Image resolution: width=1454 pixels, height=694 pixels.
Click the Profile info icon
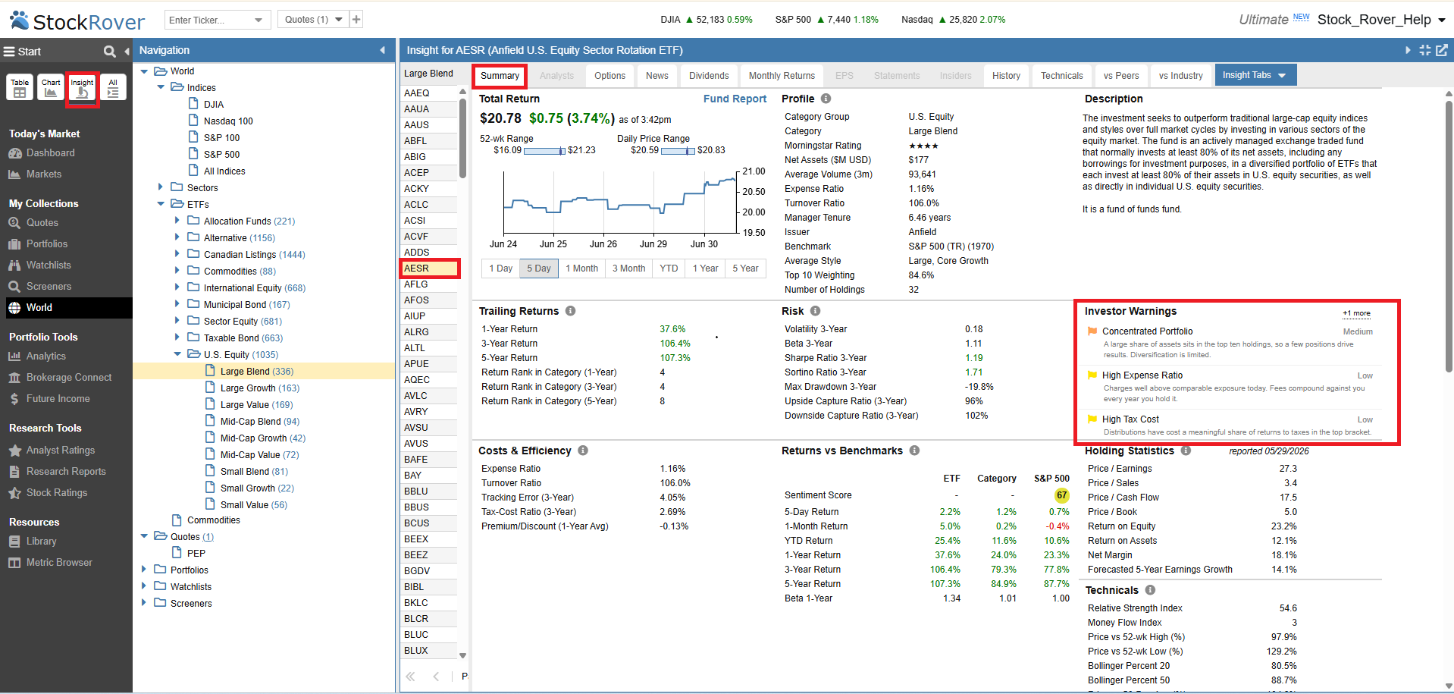click(x=826, y=99)
